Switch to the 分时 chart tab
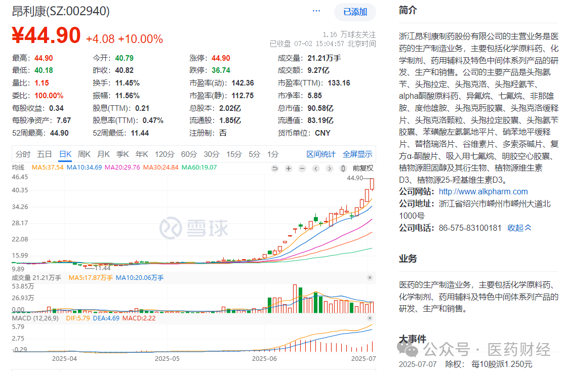 23,154
